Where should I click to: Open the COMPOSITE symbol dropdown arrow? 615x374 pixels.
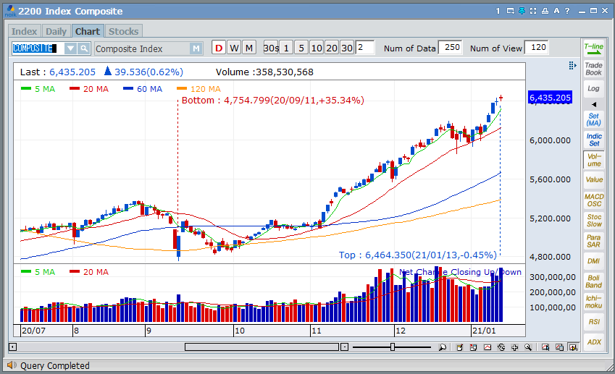[x=70, y=48]
